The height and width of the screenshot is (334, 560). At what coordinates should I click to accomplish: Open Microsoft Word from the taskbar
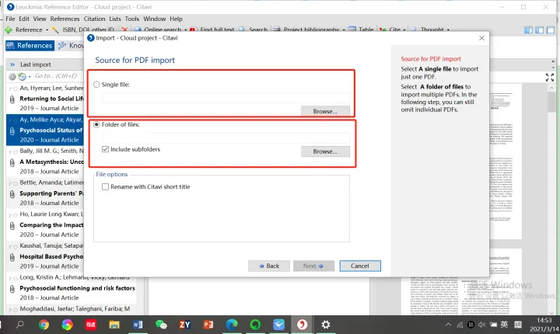(138, 324)
